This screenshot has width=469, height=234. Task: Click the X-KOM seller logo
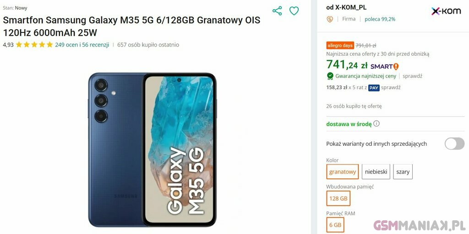(446, 11)
